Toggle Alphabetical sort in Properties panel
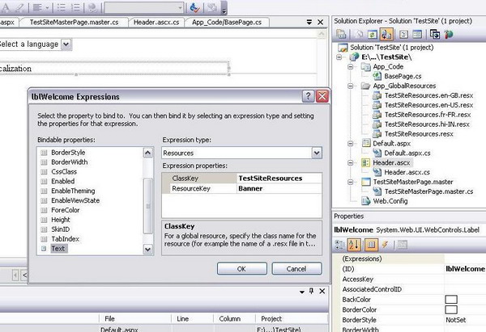The width and height of the screenshot is (486, 332). point(354,245)
